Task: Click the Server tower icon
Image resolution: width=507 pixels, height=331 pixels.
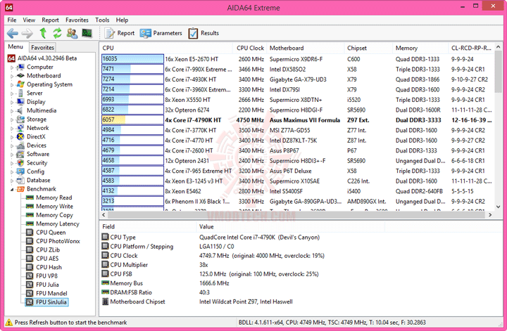Action: (20, 93)
